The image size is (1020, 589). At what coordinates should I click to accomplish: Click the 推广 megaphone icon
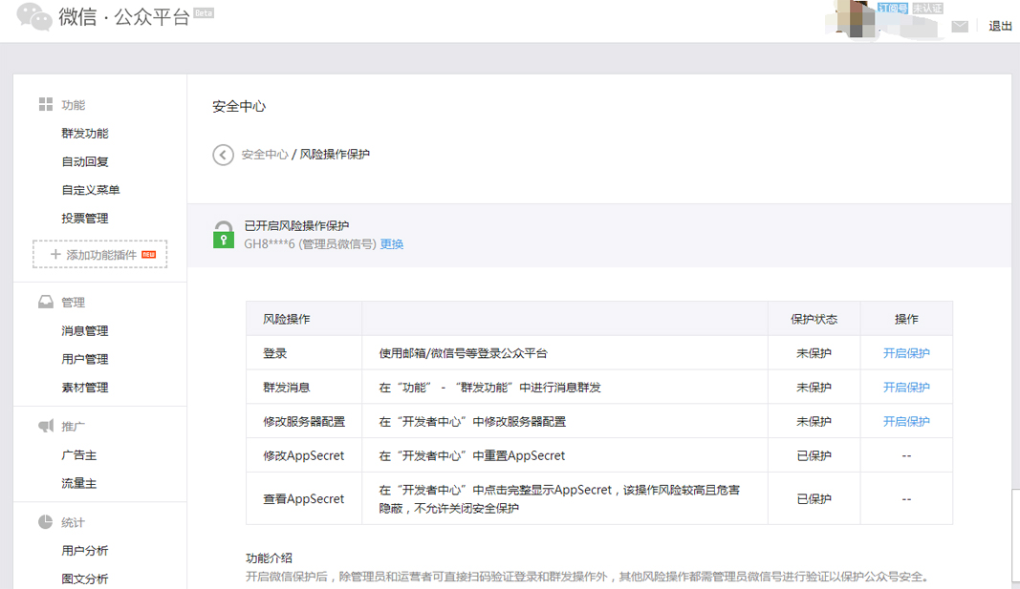[45, 427]
